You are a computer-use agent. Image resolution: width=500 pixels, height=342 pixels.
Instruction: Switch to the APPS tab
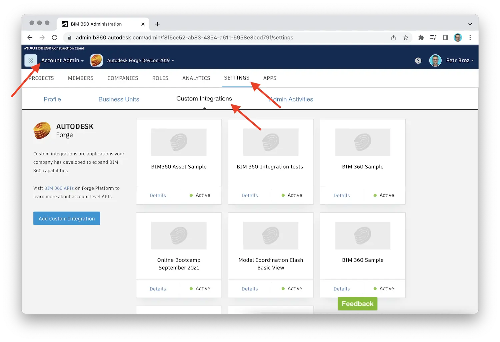click(270, 78)
